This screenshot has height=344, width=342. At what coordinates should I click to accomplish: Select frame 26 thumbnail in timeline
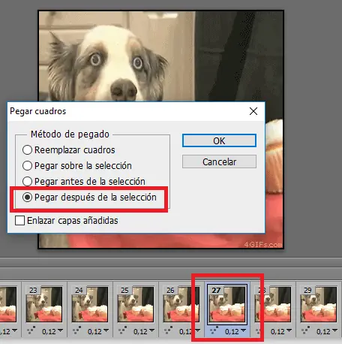181,304
